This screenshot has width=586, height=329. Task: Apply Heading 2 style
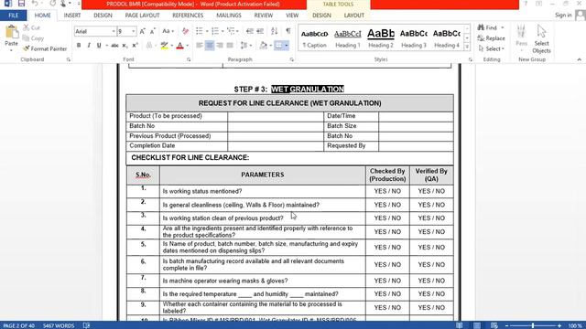click(381, 38)
